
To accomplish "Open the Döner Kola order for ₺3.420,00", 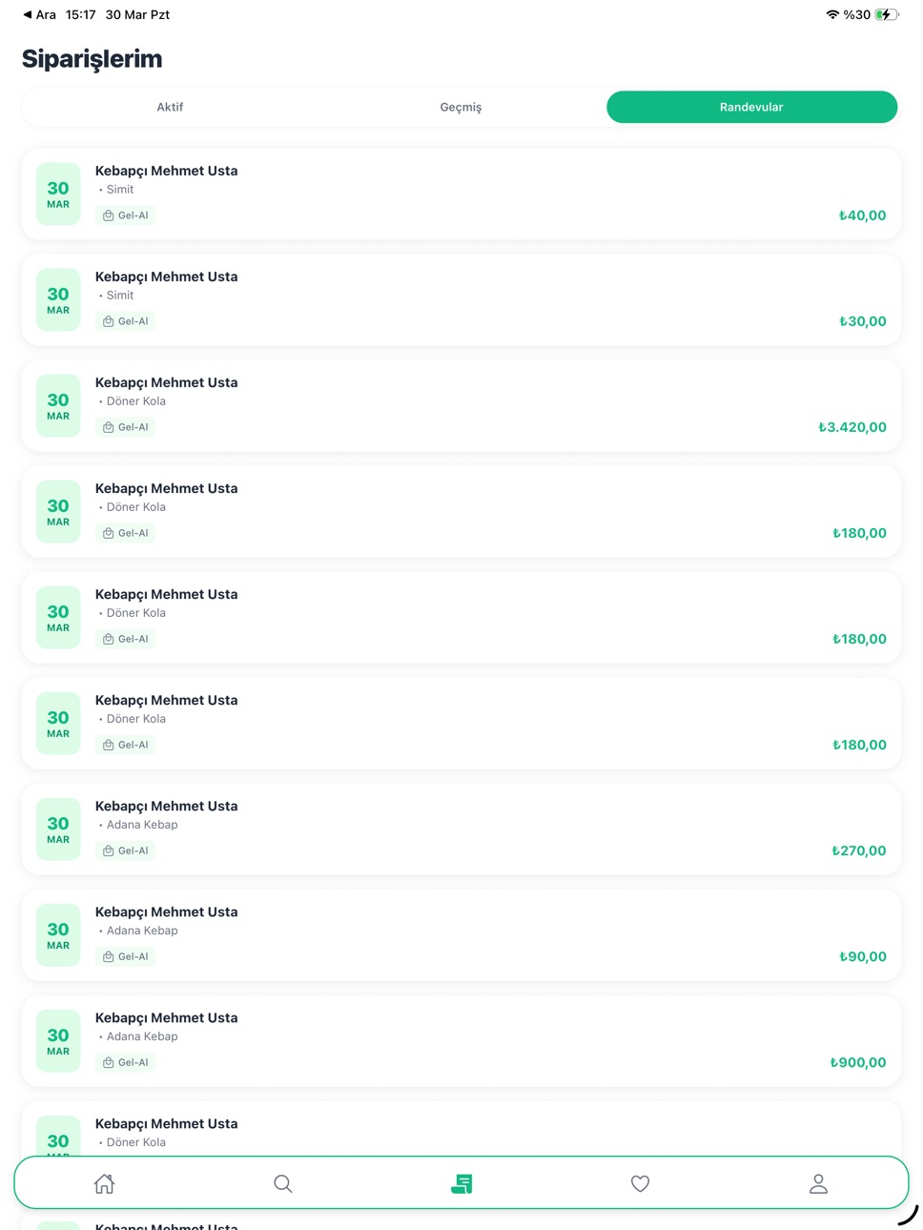I will pyautogui.click(x=461, y=405).
